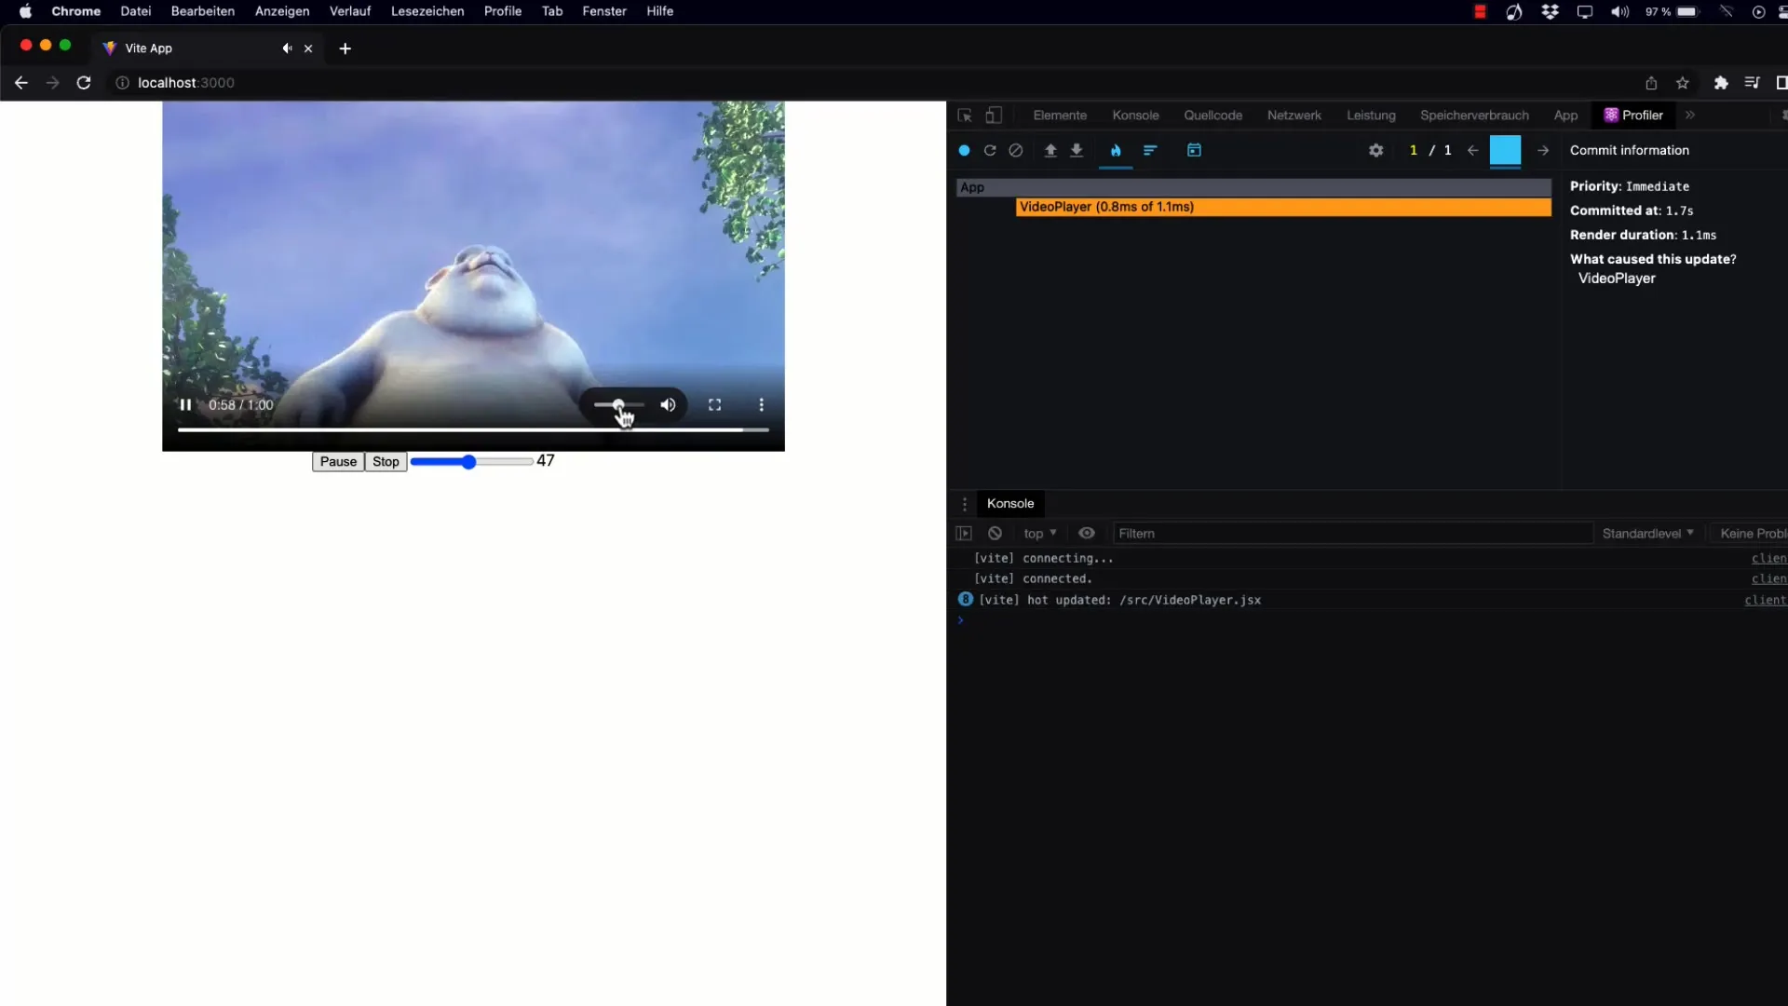
Task: Go to the next commit arrow
Action: (x=1543, y=150)
